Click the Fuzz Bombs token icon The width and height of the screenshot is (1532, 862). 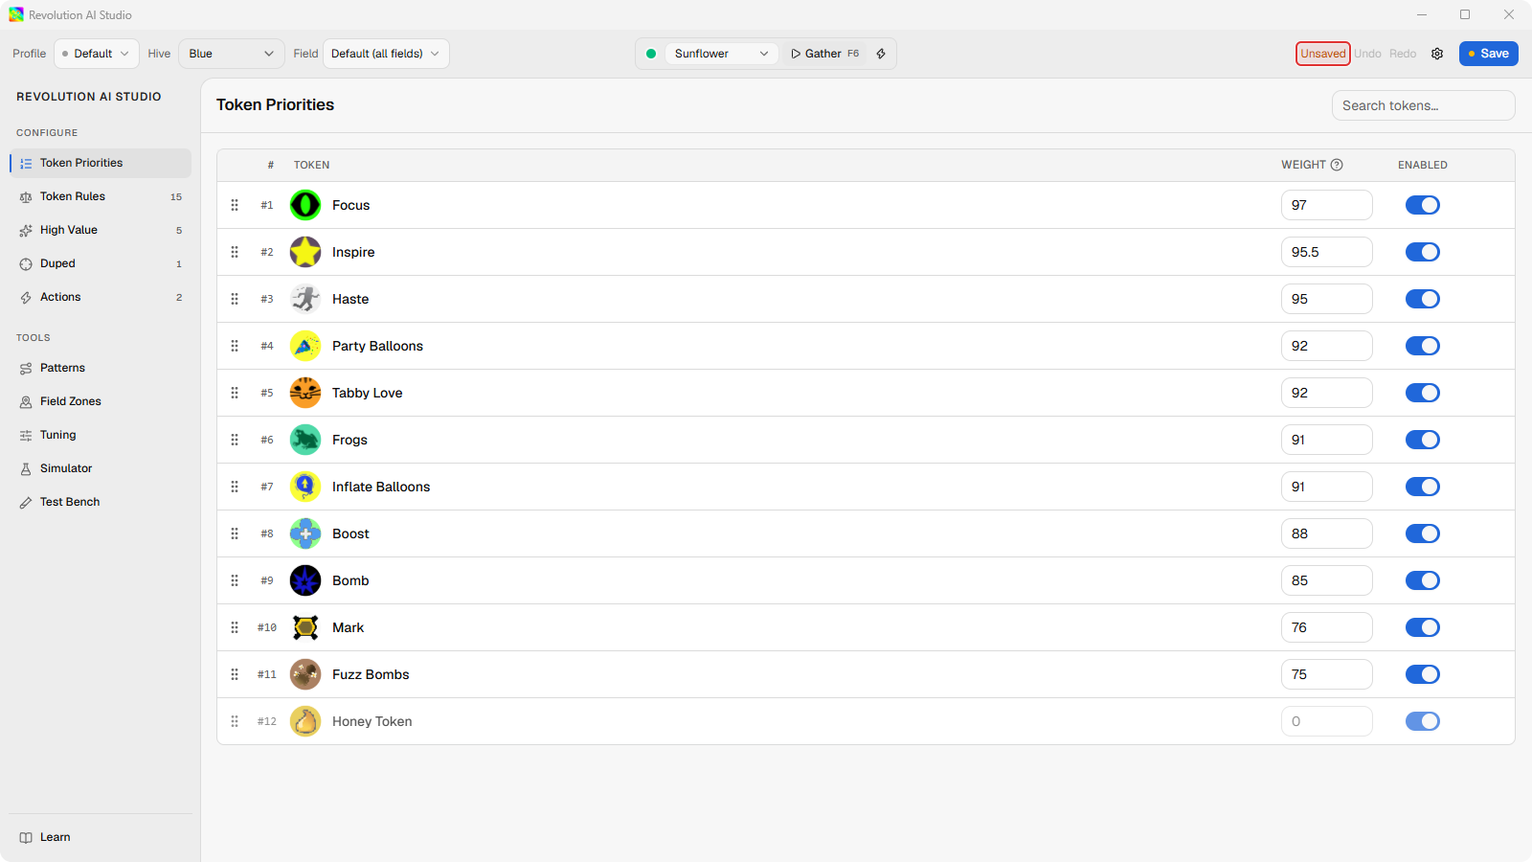coord(305,674)
